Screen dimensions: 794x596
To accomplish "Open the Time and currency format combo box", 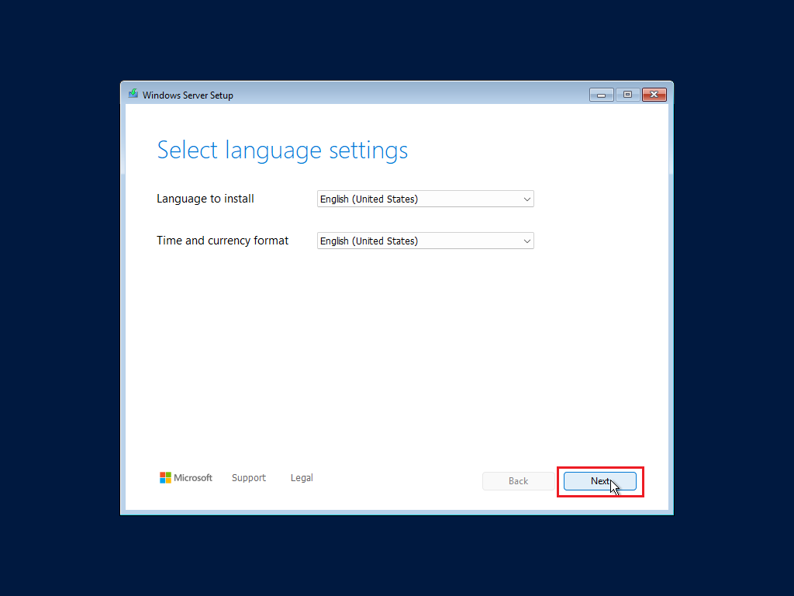I will coord(419,241).
